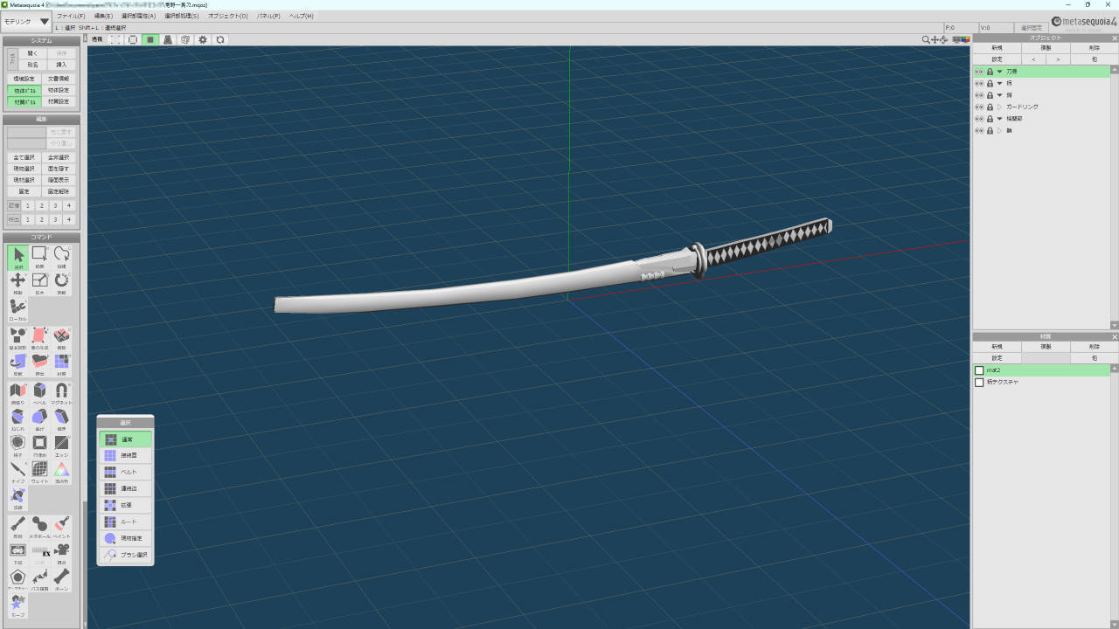The height and width of the screenshot is (629, 1119).
Task: Open the Primitive shapes (基本図形) tool
Action: coord(17,338)
